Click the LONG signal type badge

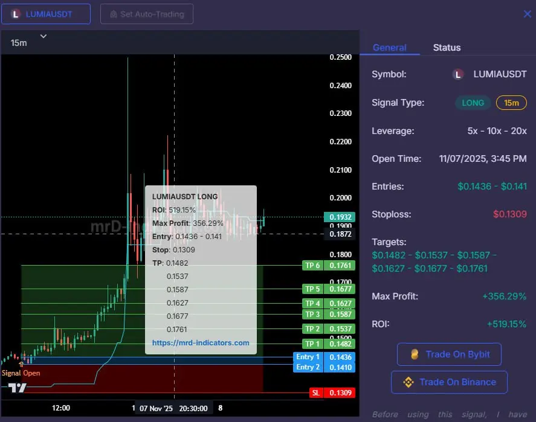(x=473, y=103)
